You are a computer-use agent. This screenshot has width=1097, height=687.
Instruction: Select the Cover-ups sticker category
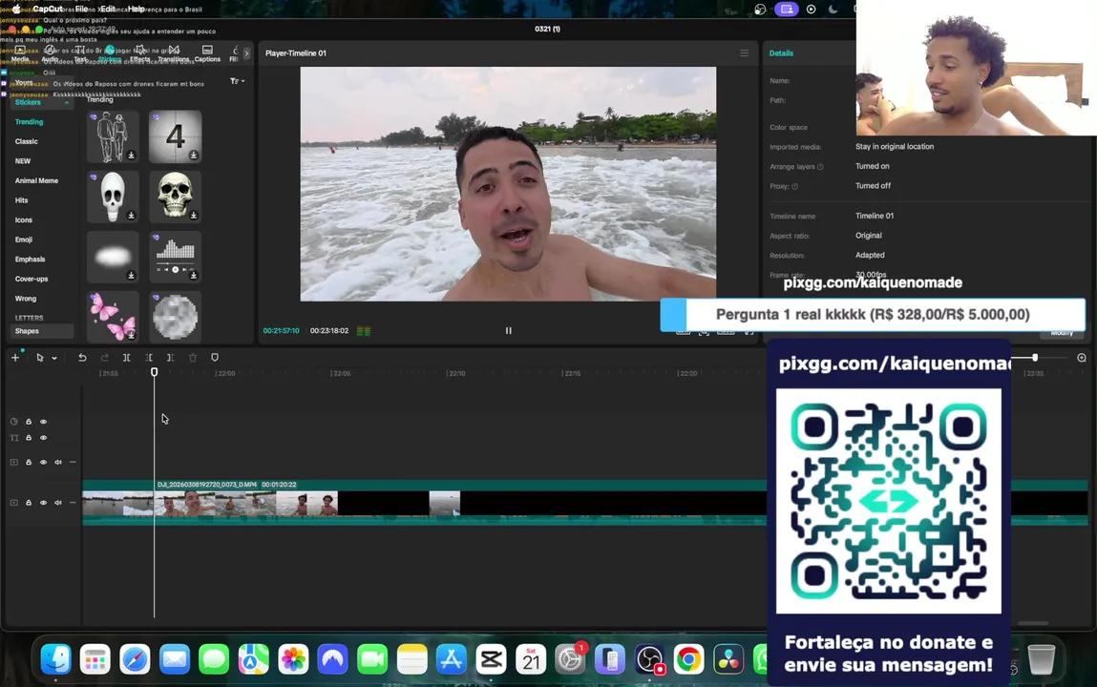(32, 279)
